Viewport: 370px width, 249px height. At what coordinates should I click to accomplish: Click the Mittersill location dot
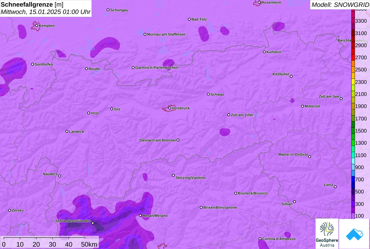(x=303, y=106)
